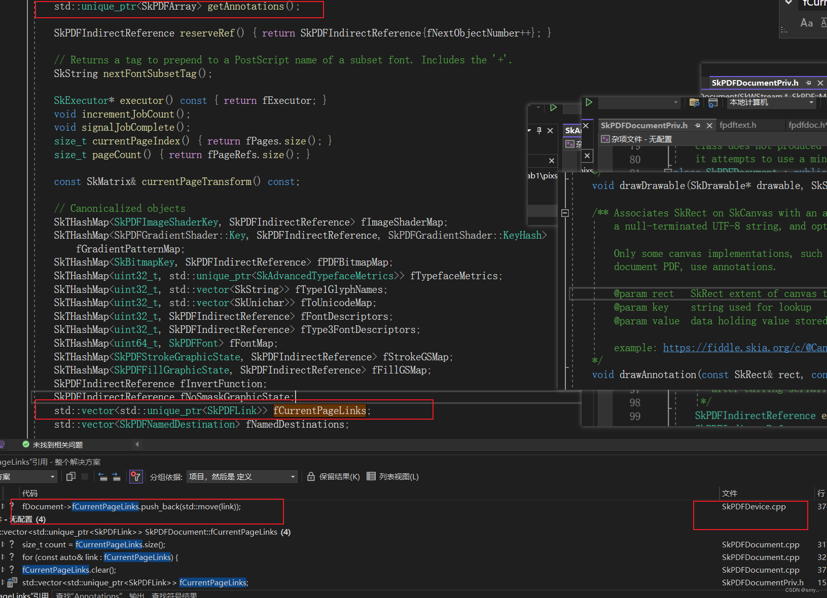Close the middle SkPDFDocumentPriv.h tab
The height and width of the screenshot is (598, 827).
(x=709, y=125)
